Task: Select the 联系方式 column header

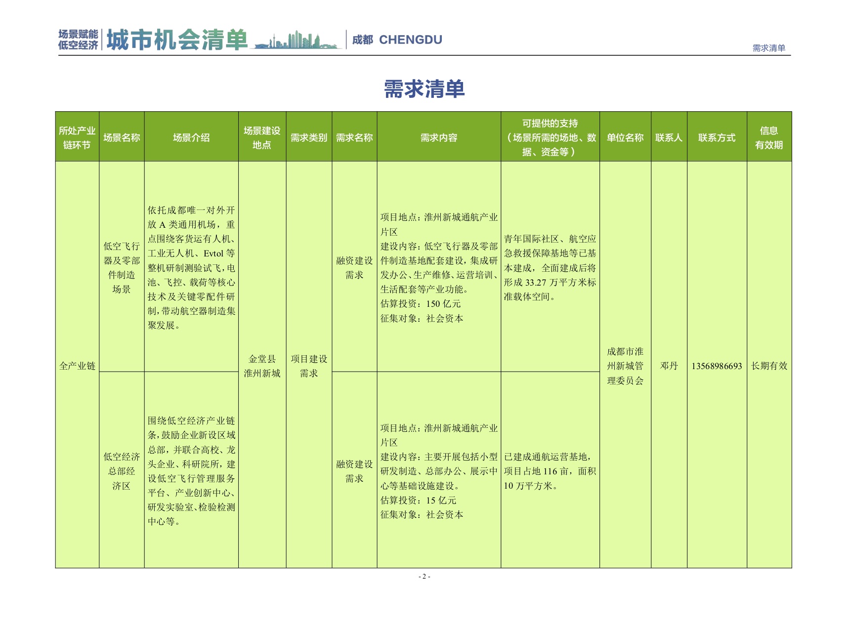Action: point(717,137)
